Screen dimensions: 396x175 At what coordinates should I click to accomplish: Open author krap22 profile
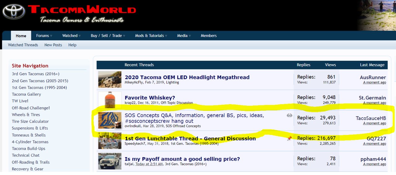(x=130, y=103)
